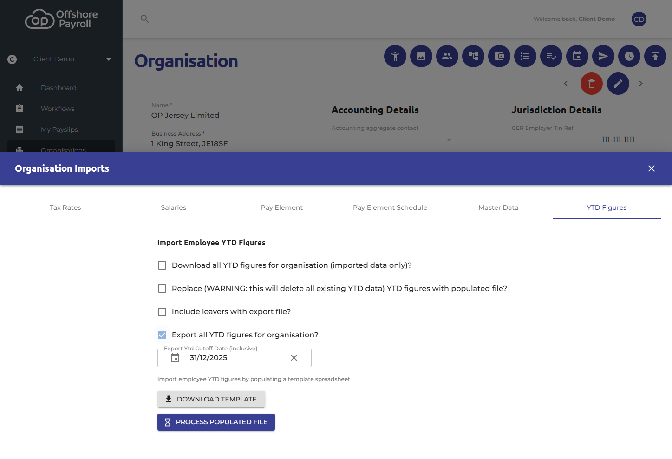Go to previous organisation with left chevron

point(566,84)
